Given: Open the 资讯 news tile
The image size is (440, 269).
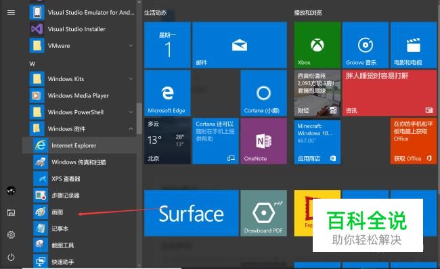Looking at the screenshot, I should click(x=389, y=93).
